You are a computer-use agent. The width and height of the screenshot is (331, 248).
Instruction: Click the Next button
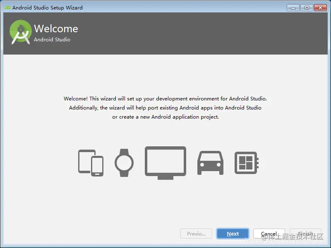233,234
